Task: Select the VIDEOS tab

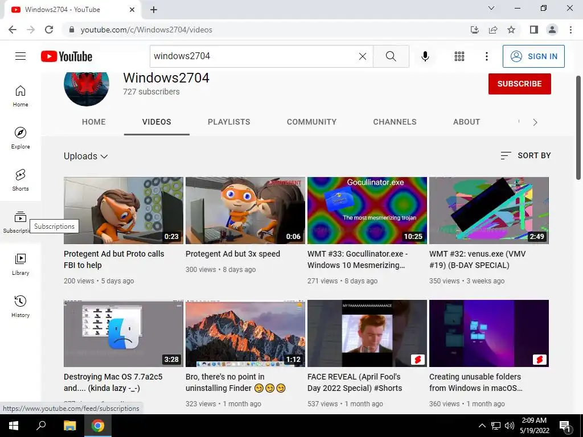Action: [157, 122]
